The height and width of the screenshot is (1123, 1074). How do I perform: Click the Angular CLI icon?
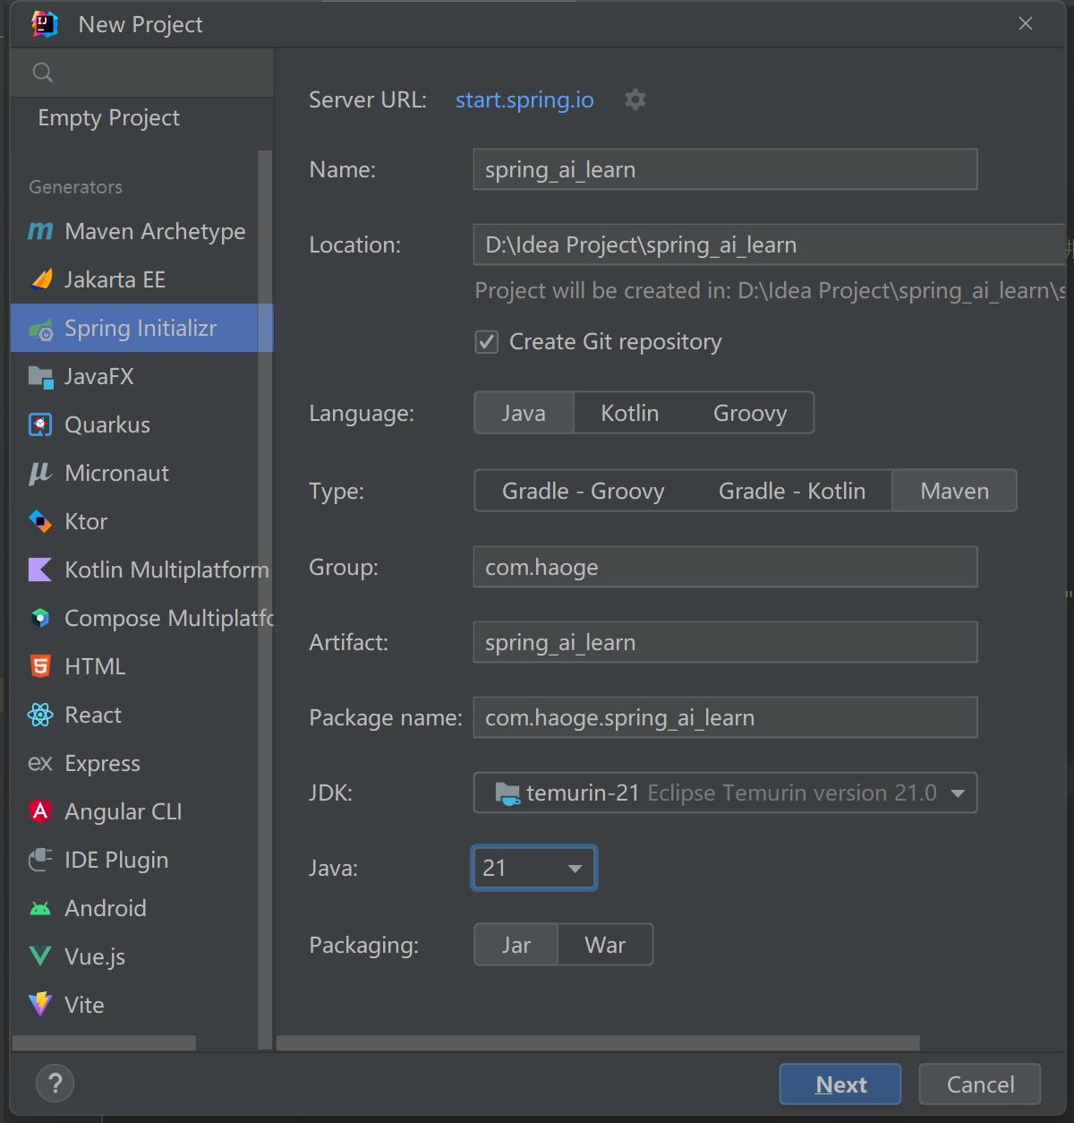click(x=40, y=811)
